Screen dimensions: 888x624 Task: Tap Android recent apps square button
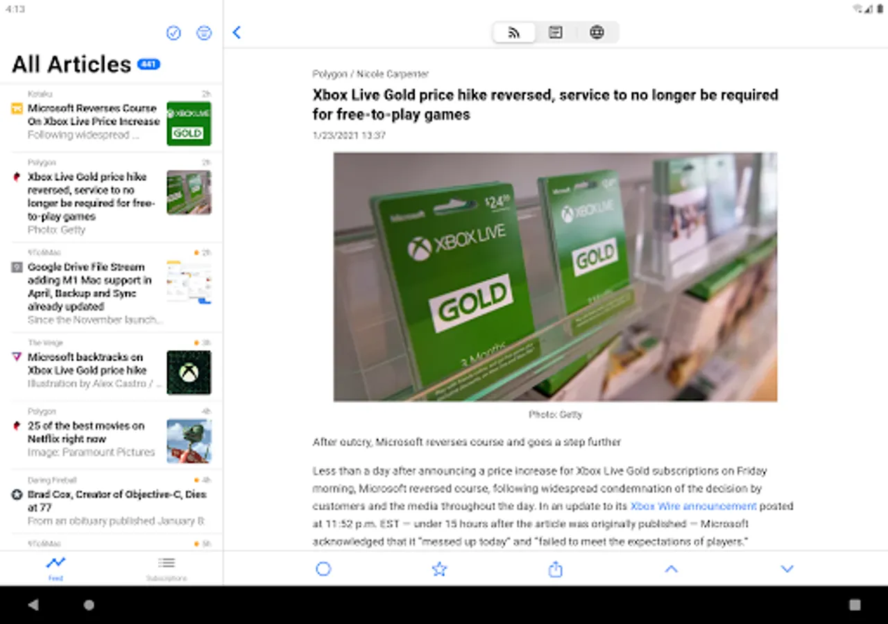(855, 605)
